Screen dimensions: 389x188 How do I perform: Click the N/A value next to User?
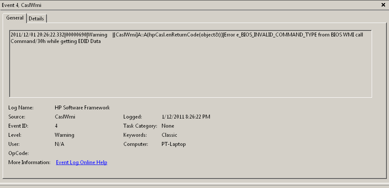coord(59,144)
